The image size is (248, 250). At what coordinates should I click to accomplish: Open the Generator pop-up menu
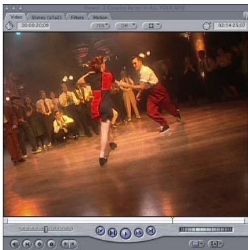pyautogui.click(x=215, y=244)
